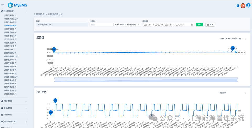Remove the 费率-电 option tag

coord(245,93)
